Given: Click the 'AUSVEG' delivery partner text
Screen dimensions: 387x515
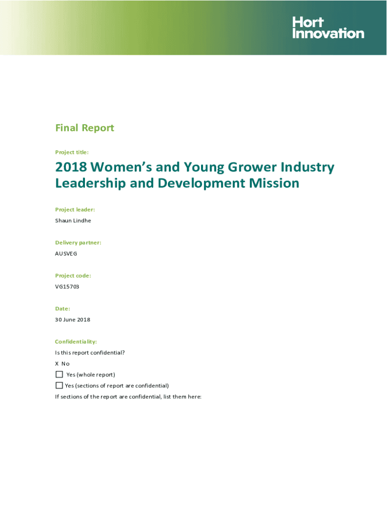Looking at the screenshot, I should click(66, 253).
